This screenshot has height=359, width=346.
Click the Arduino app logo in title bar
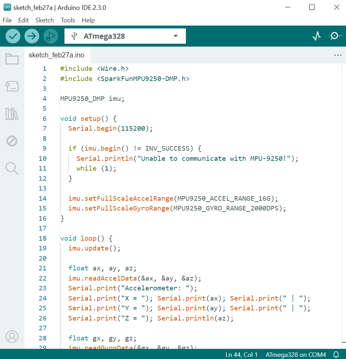pyautogui.click(x=7, y=7)
